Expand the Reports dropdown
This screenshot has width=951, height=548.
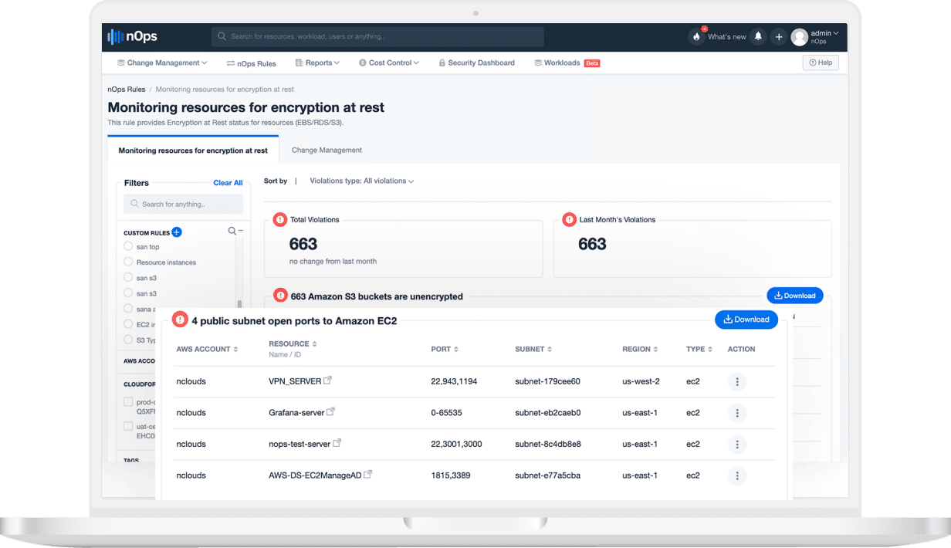coord(316,63)
